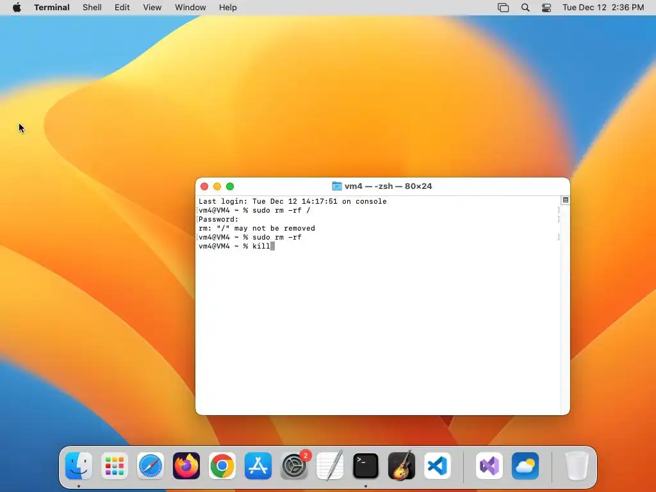Open Visual Studio Code from the Dock
Screen dimensions: 656x492
(438, 466)
